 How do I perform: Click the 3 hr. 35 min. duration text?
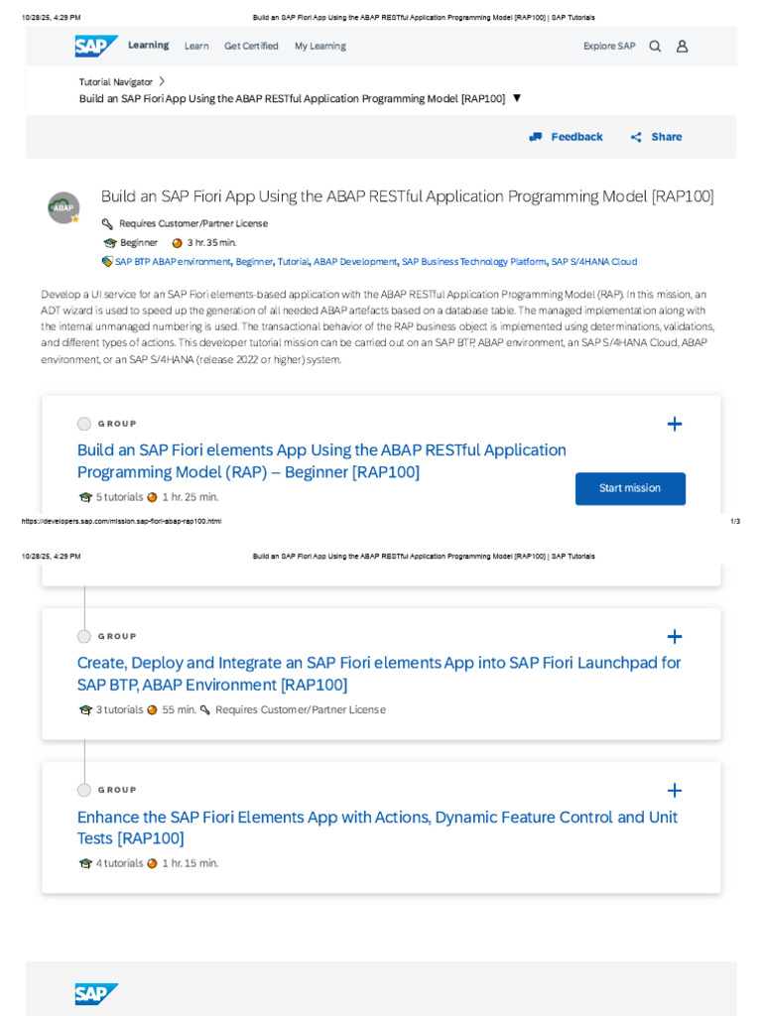click(212, 243)
